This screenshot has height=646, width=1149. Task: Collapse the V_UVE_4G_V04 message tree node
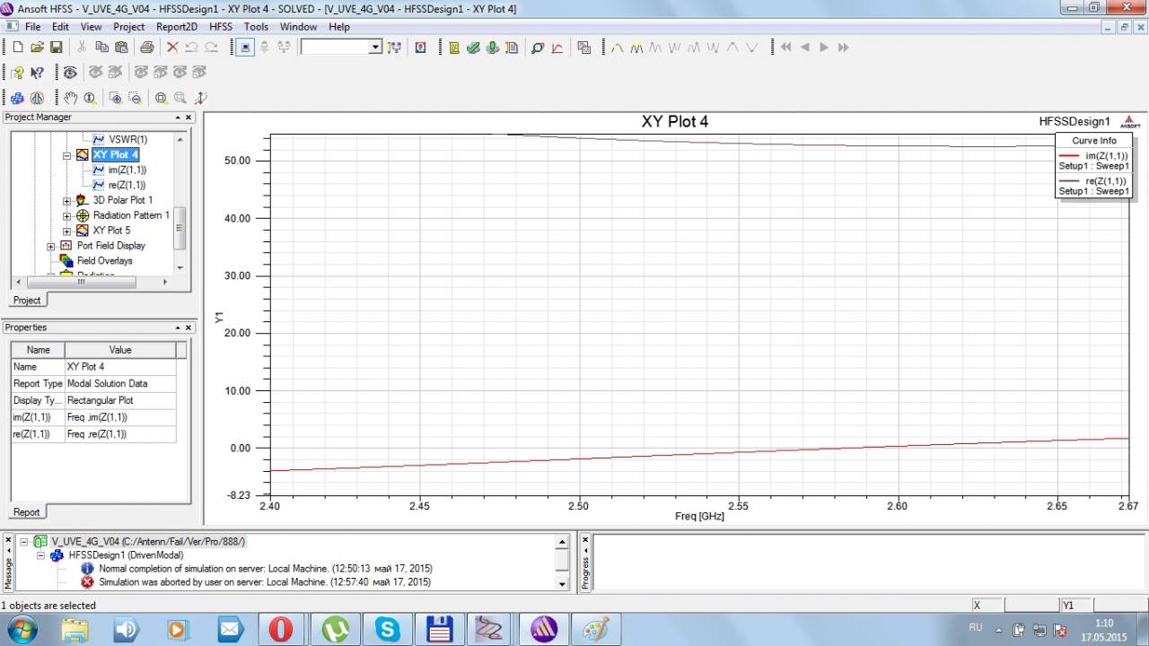(24, 542)
